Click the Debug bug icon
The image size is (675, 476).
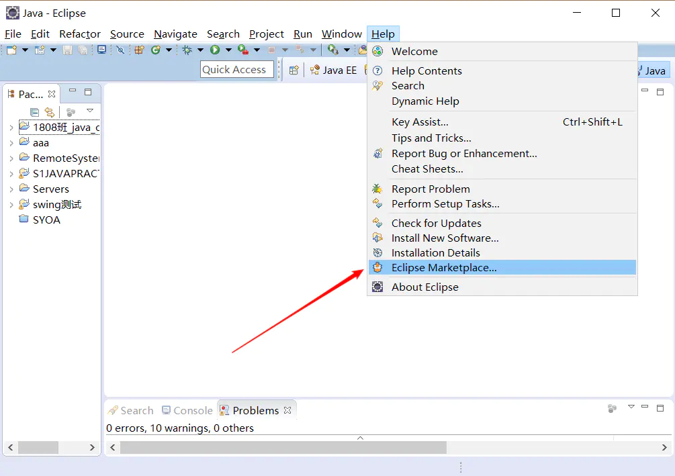(x=187, y=50)
